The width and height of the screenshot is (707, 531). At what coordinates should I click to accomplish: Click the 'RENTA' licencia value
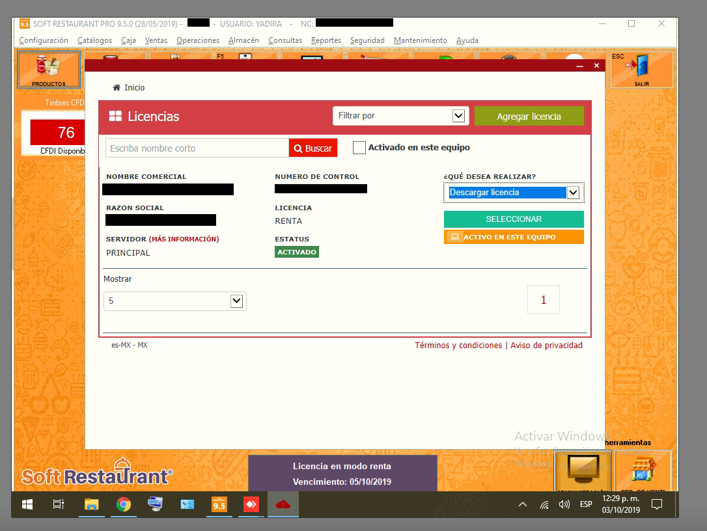[288, 221]
